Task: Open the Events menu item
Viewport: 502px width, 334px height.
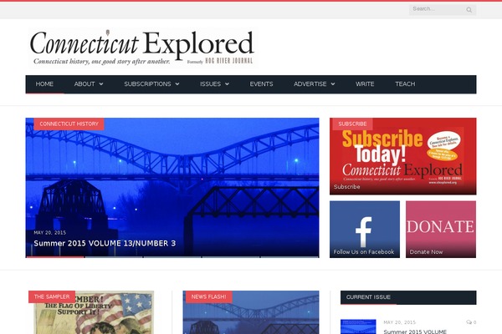Action: 261,84
